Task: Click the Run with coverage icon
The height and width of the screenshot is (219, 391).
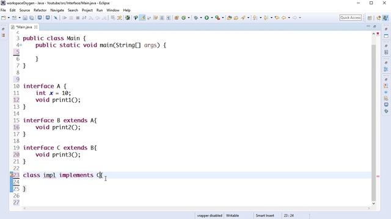Action: 217,18
